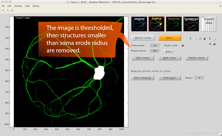
Task: Uncheck the M mask checkbox
Action: point(215,44)
